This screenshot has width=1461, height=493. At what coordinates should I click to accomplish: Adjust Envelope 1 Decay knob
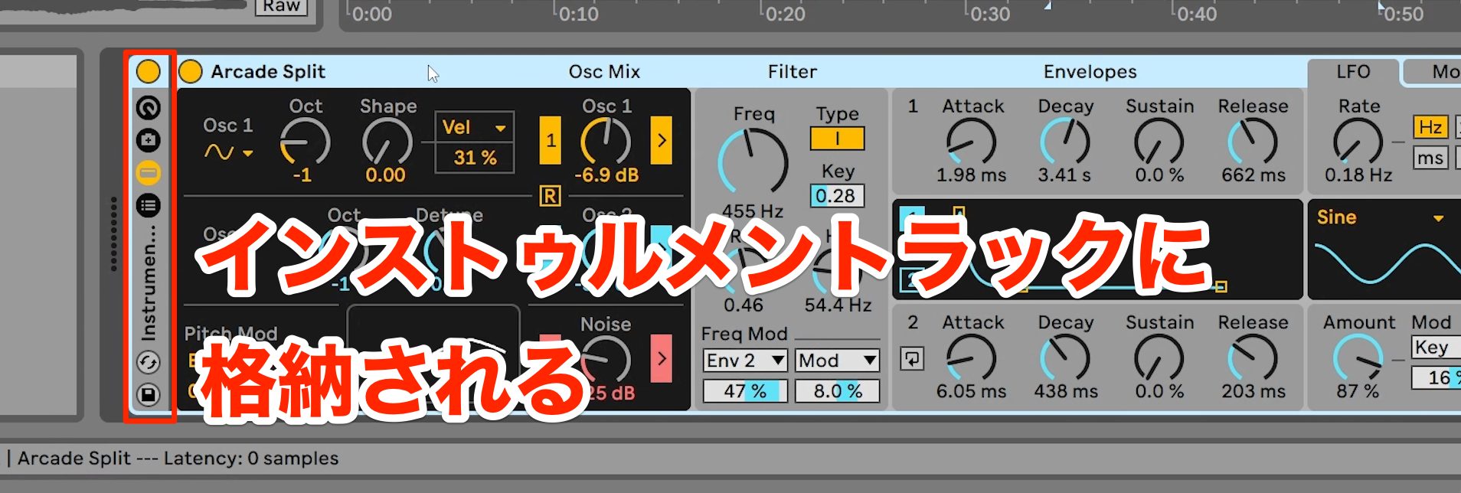point(1065,142)
